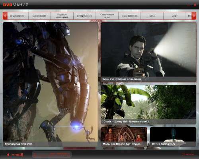Switch to the Патчи tab
The width and height of the screenshot is (199, 159).
[x=152, y=16]
